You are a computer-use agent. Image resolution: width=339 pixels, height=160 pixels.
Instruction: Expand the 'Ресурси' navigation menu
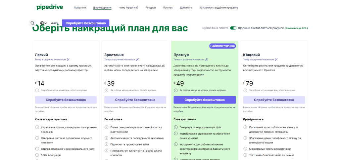click(150, 8)
